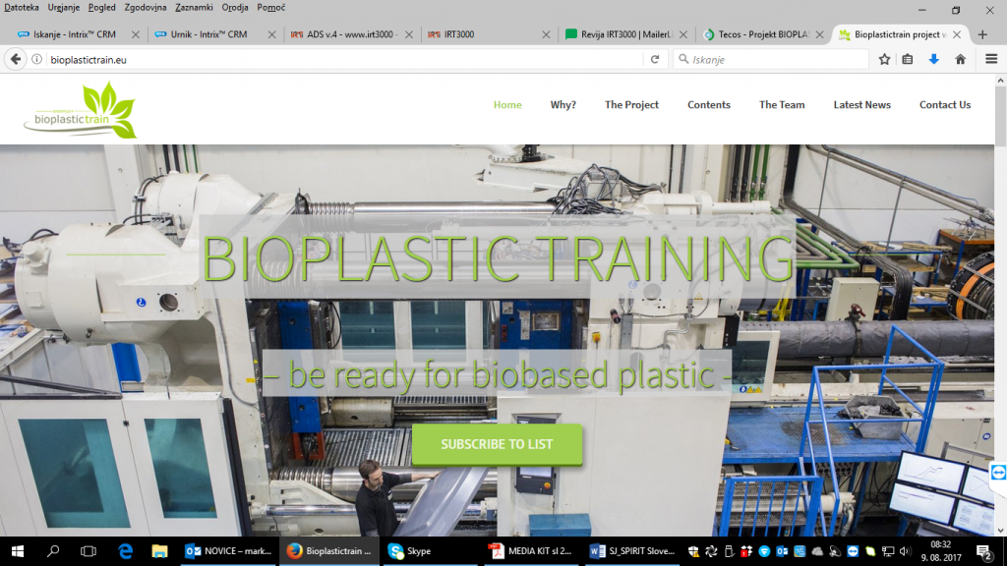The image size is (1007, 566).
Task: Open the Zaznamki menu in menu bar
Action: tap(194, 8)
